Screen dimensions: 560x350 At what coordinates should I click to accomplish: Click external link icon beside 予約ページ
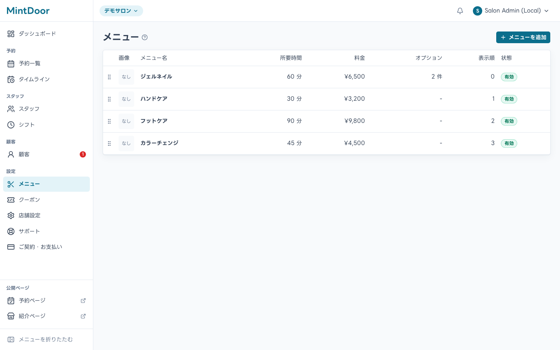click(83, 301)
